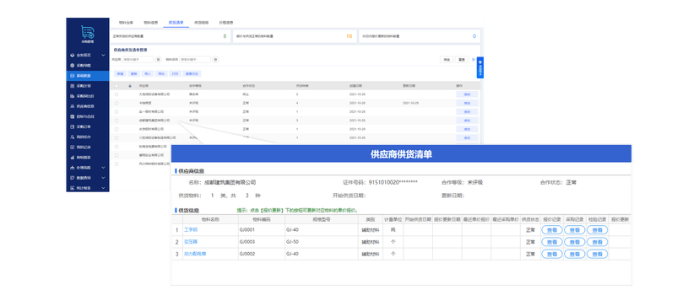699x306 pixels.
Task: Tick checkbox for 大地消防设备制造有限公司 row
Action: click(116, 137)
